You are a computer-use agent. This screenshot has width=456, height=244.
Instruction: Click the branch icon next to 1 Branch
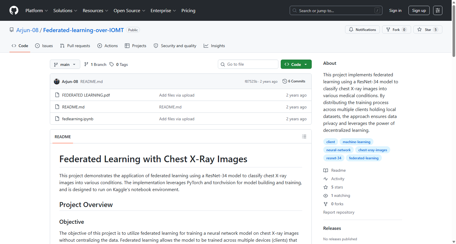click(86, 64)
